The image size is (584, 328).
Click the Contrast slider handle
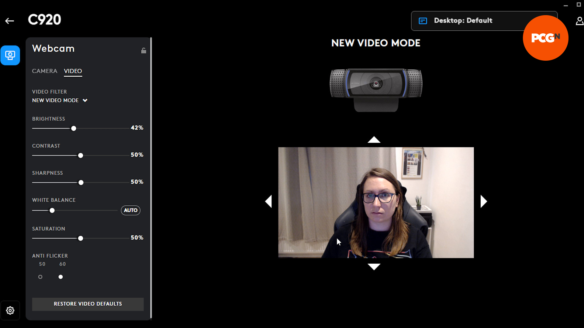click(81, 155)
